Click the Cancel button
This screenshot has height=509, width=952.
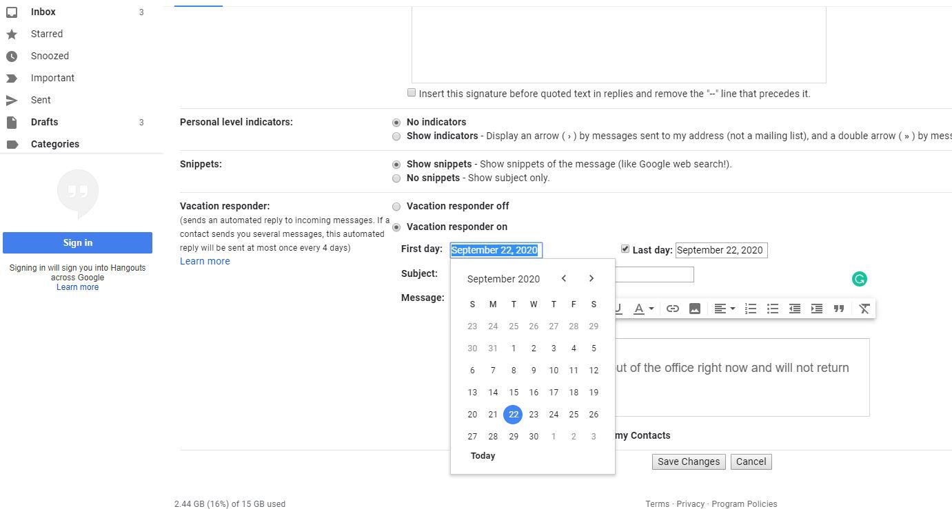[751, 461]
